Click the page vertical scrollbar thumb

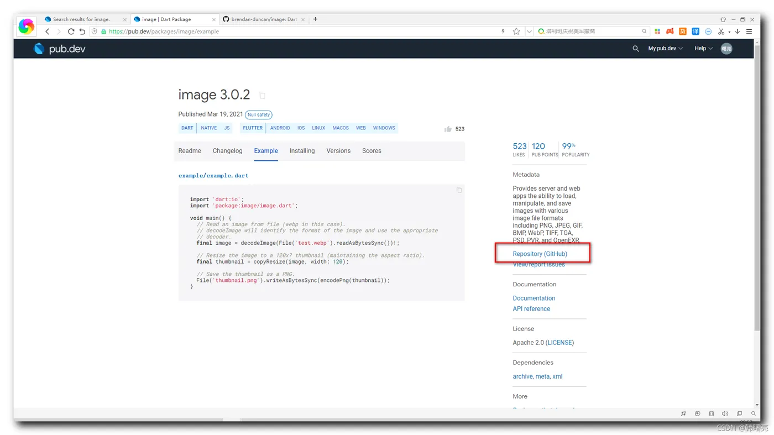point(757,188)
